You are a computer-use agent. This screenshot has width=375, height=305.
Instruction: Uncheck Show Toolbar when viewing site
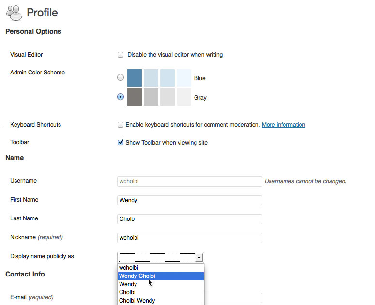(x=120, y=142)
